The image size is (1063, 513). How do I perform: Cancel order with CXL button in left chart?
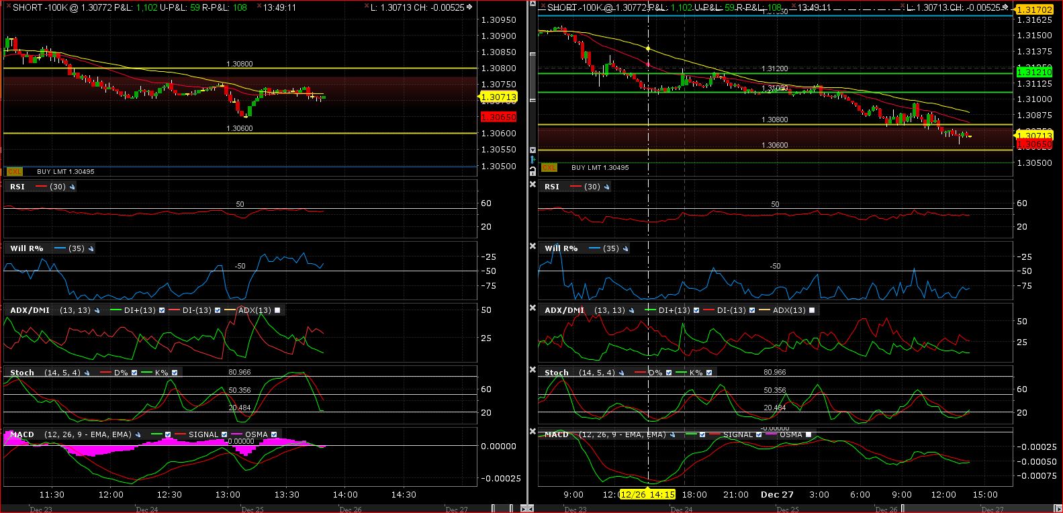click(x=14, y=172)
